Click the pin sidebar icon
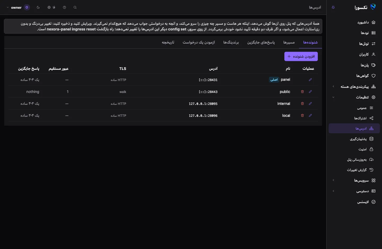Screen dimensions: 382x249 click(x=333, y=7)
